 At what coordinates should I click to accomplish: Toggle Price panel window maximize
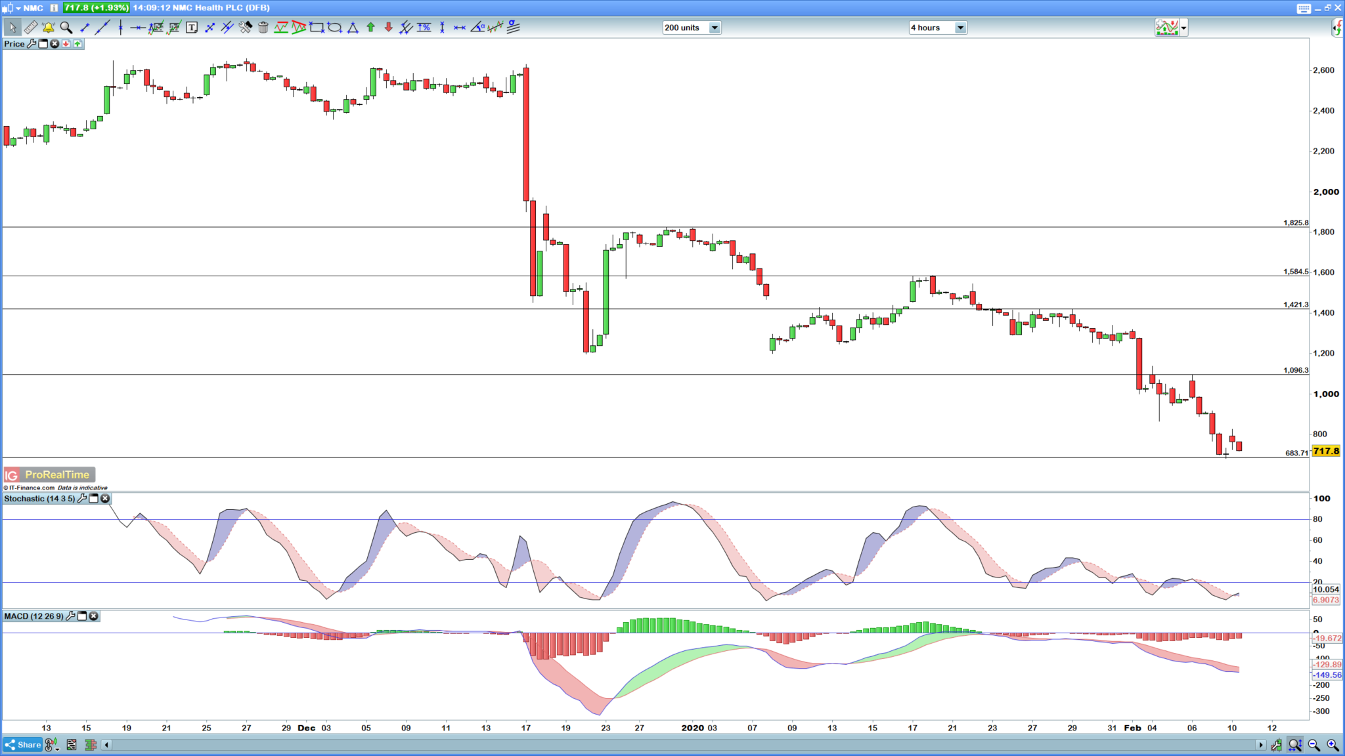[43, 44]
